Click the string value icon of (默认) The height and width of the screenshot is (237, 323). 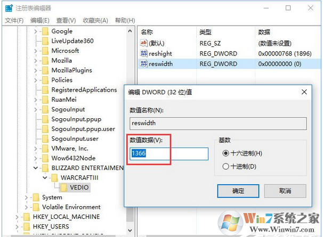point(143,43)
